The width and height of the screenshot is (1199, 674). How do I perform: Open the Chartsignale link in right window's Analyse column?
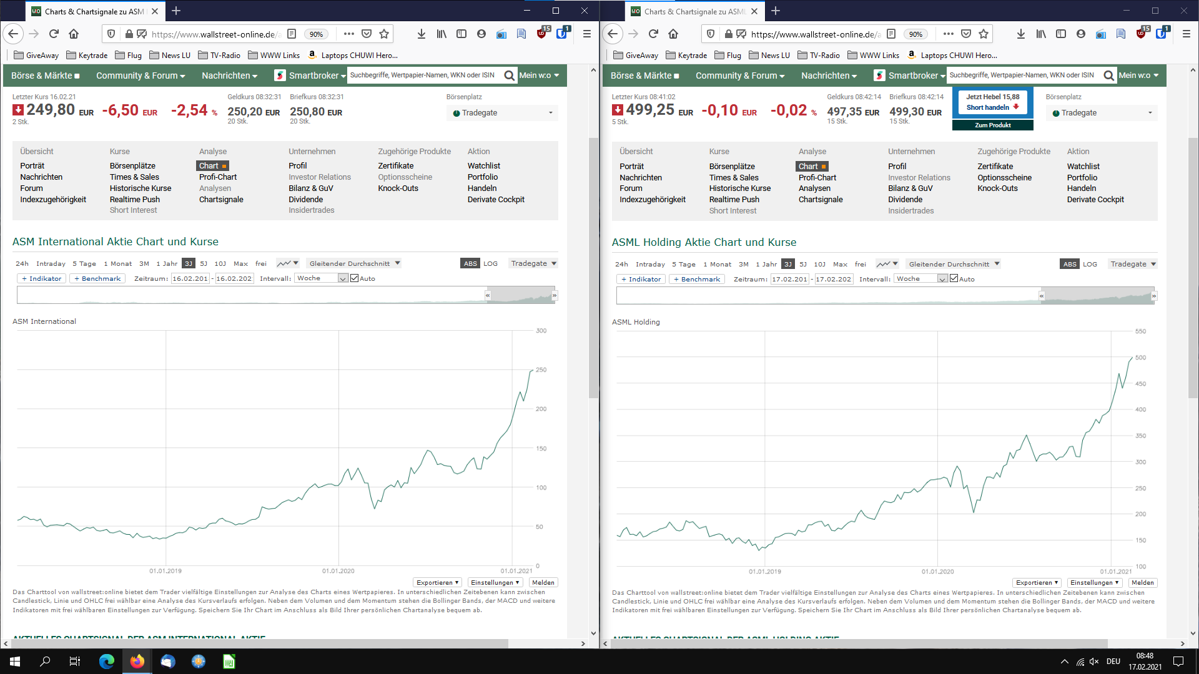coord(820,200)
